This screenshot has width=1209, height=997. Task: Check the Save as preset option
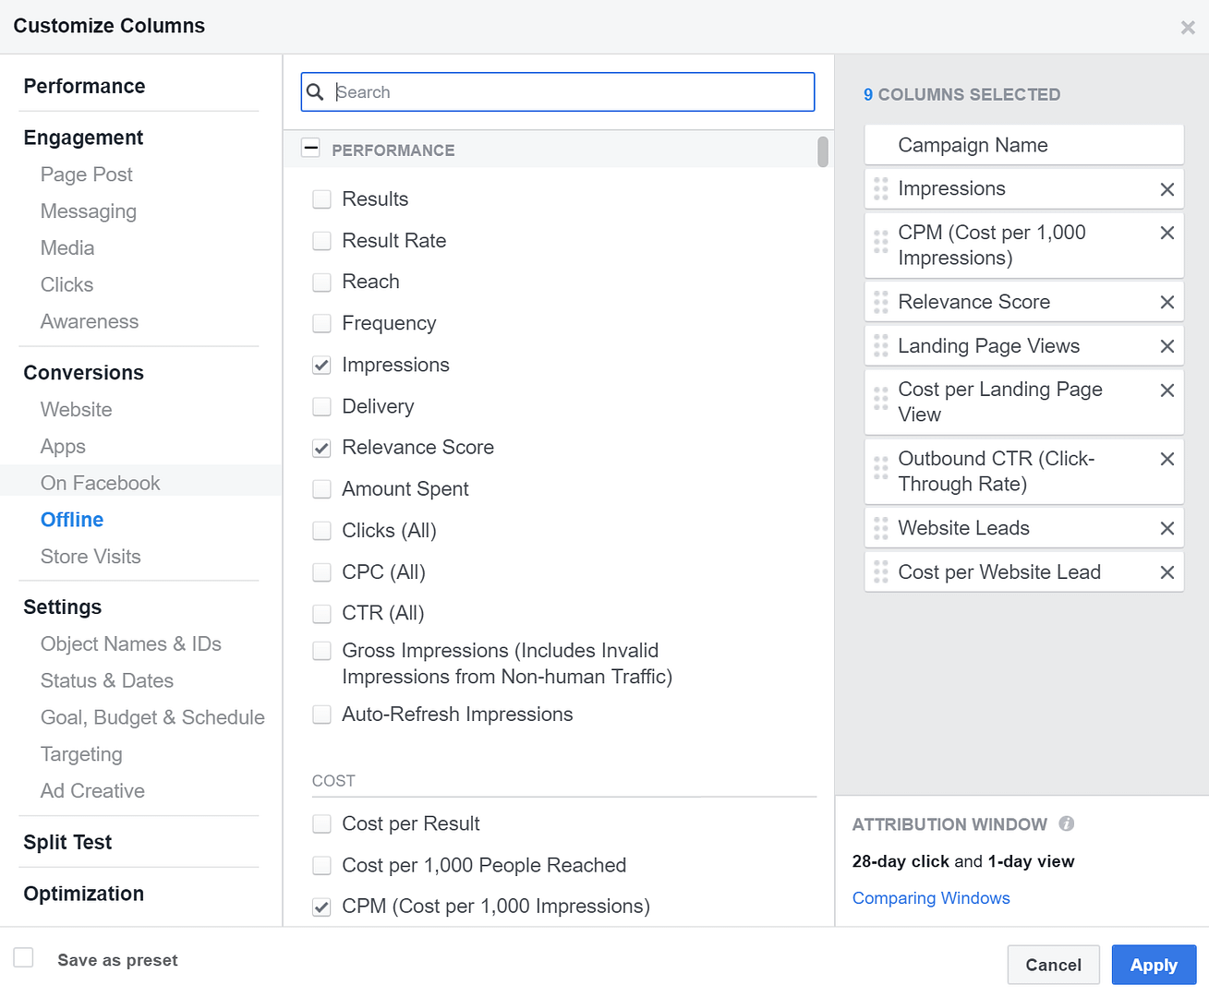[x=23, y=957]
